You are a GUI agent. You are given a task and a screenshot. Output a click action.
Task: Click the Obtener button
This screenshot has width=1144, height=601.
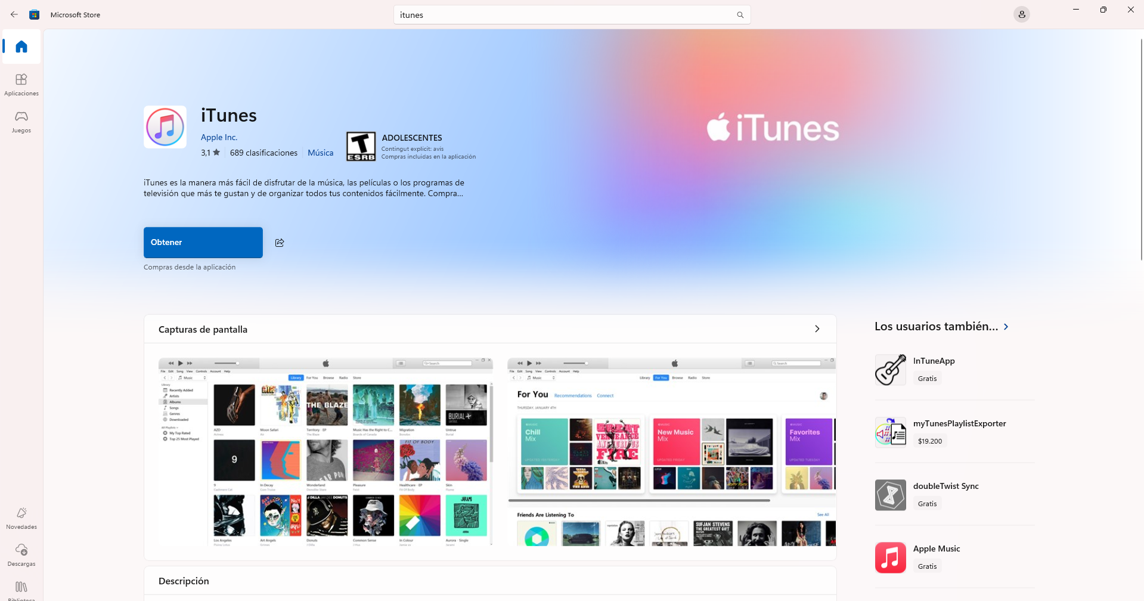click(203, 243)
